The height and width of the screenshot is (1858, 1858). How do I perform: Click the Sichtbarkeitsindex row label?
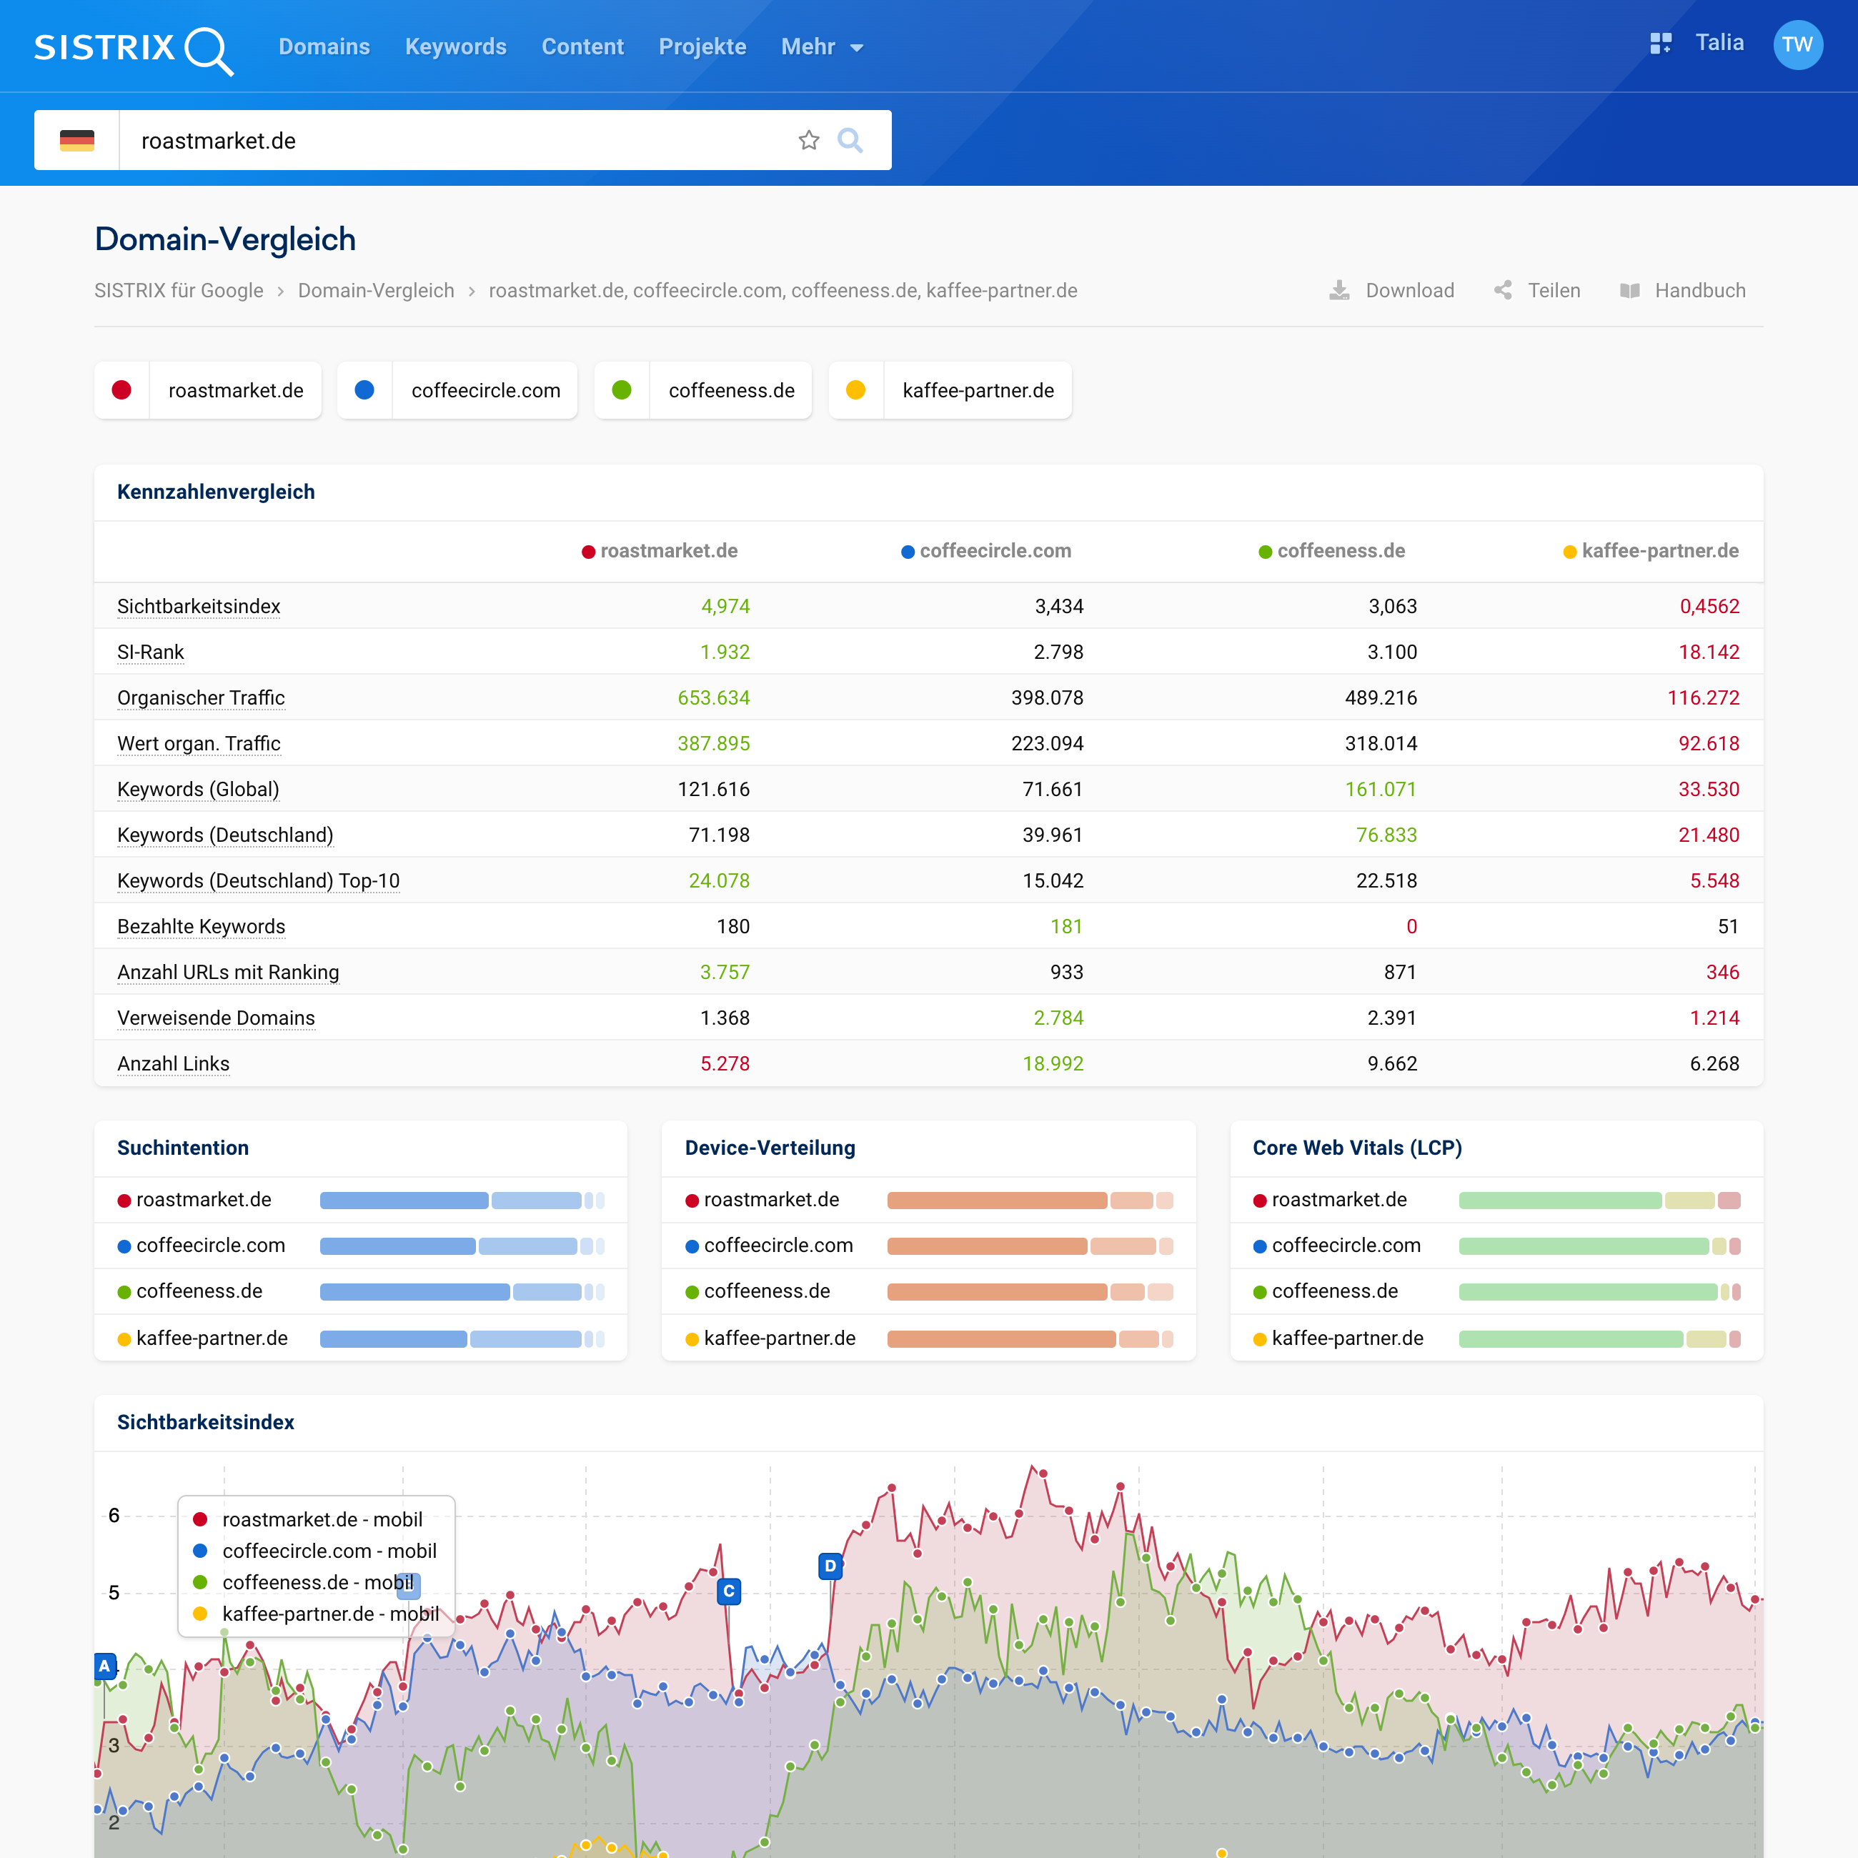pyautogui.click(x=198, y=606)
